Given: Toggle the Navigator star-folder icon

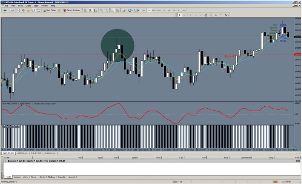Looking at the screenshot, I should (x=28, y=10).
